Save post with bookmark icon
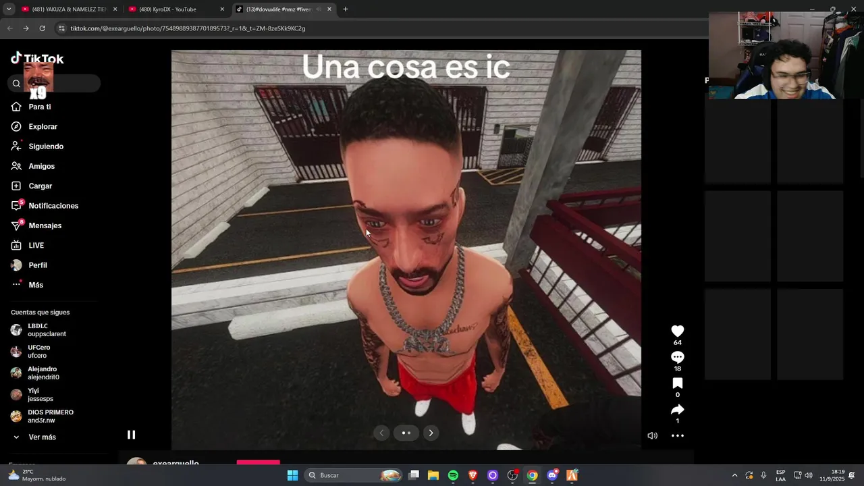This screenshot has width=864, height=486. tap(678, 383)
